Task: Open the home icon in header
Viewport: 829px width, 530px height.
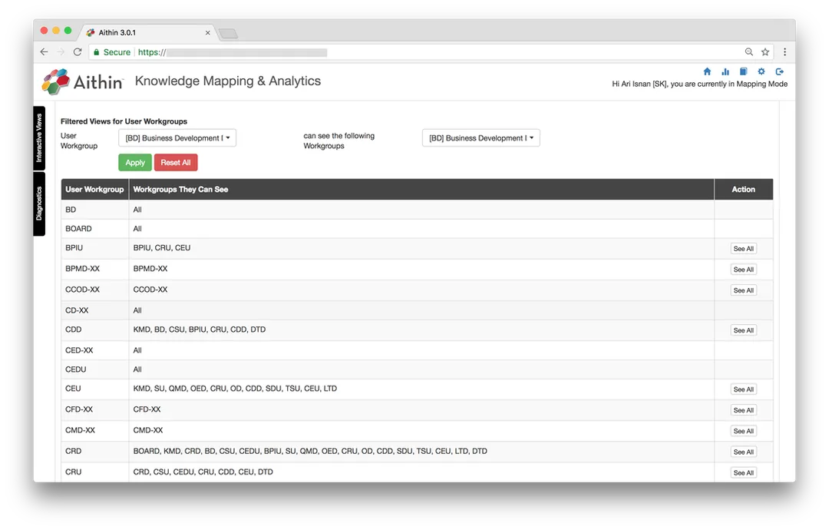Action: 707,71
